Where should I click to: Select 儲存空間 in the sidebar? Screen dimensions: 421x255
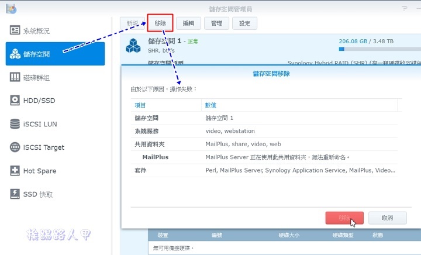[55, 54]
